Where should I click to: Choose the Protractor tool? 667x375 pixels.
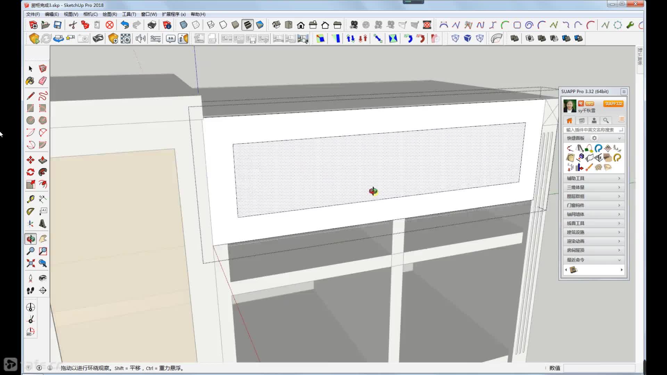point(31,211)
